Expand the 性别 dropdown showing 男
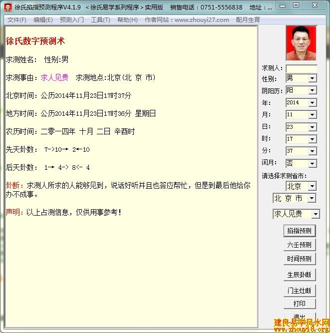330x333 pixels. tap(312, 78)
